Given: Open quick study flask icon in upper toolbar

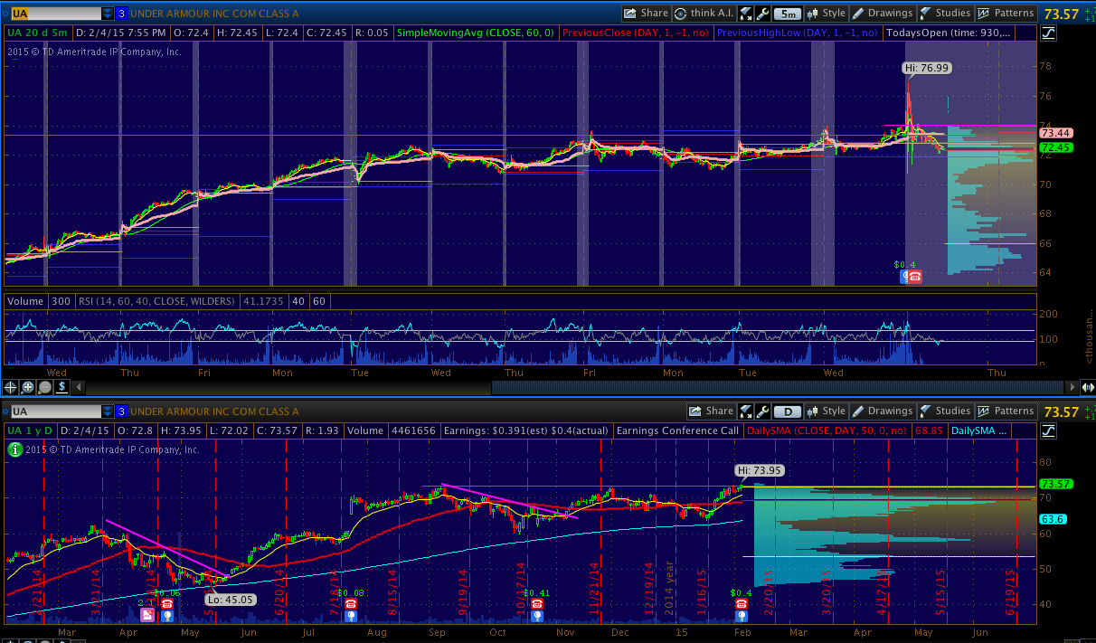Looking at the screenshot, I should (746, 14).
